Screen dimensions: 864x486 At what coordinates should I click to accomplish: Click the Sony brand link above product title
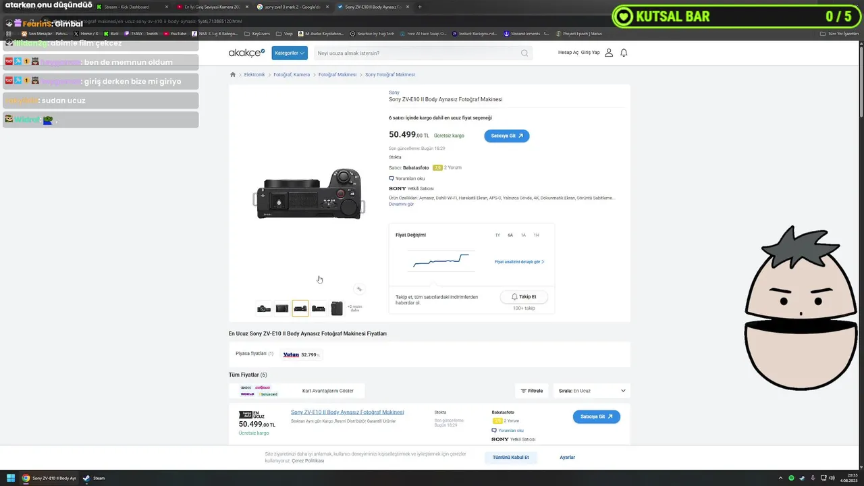[394, 92]
